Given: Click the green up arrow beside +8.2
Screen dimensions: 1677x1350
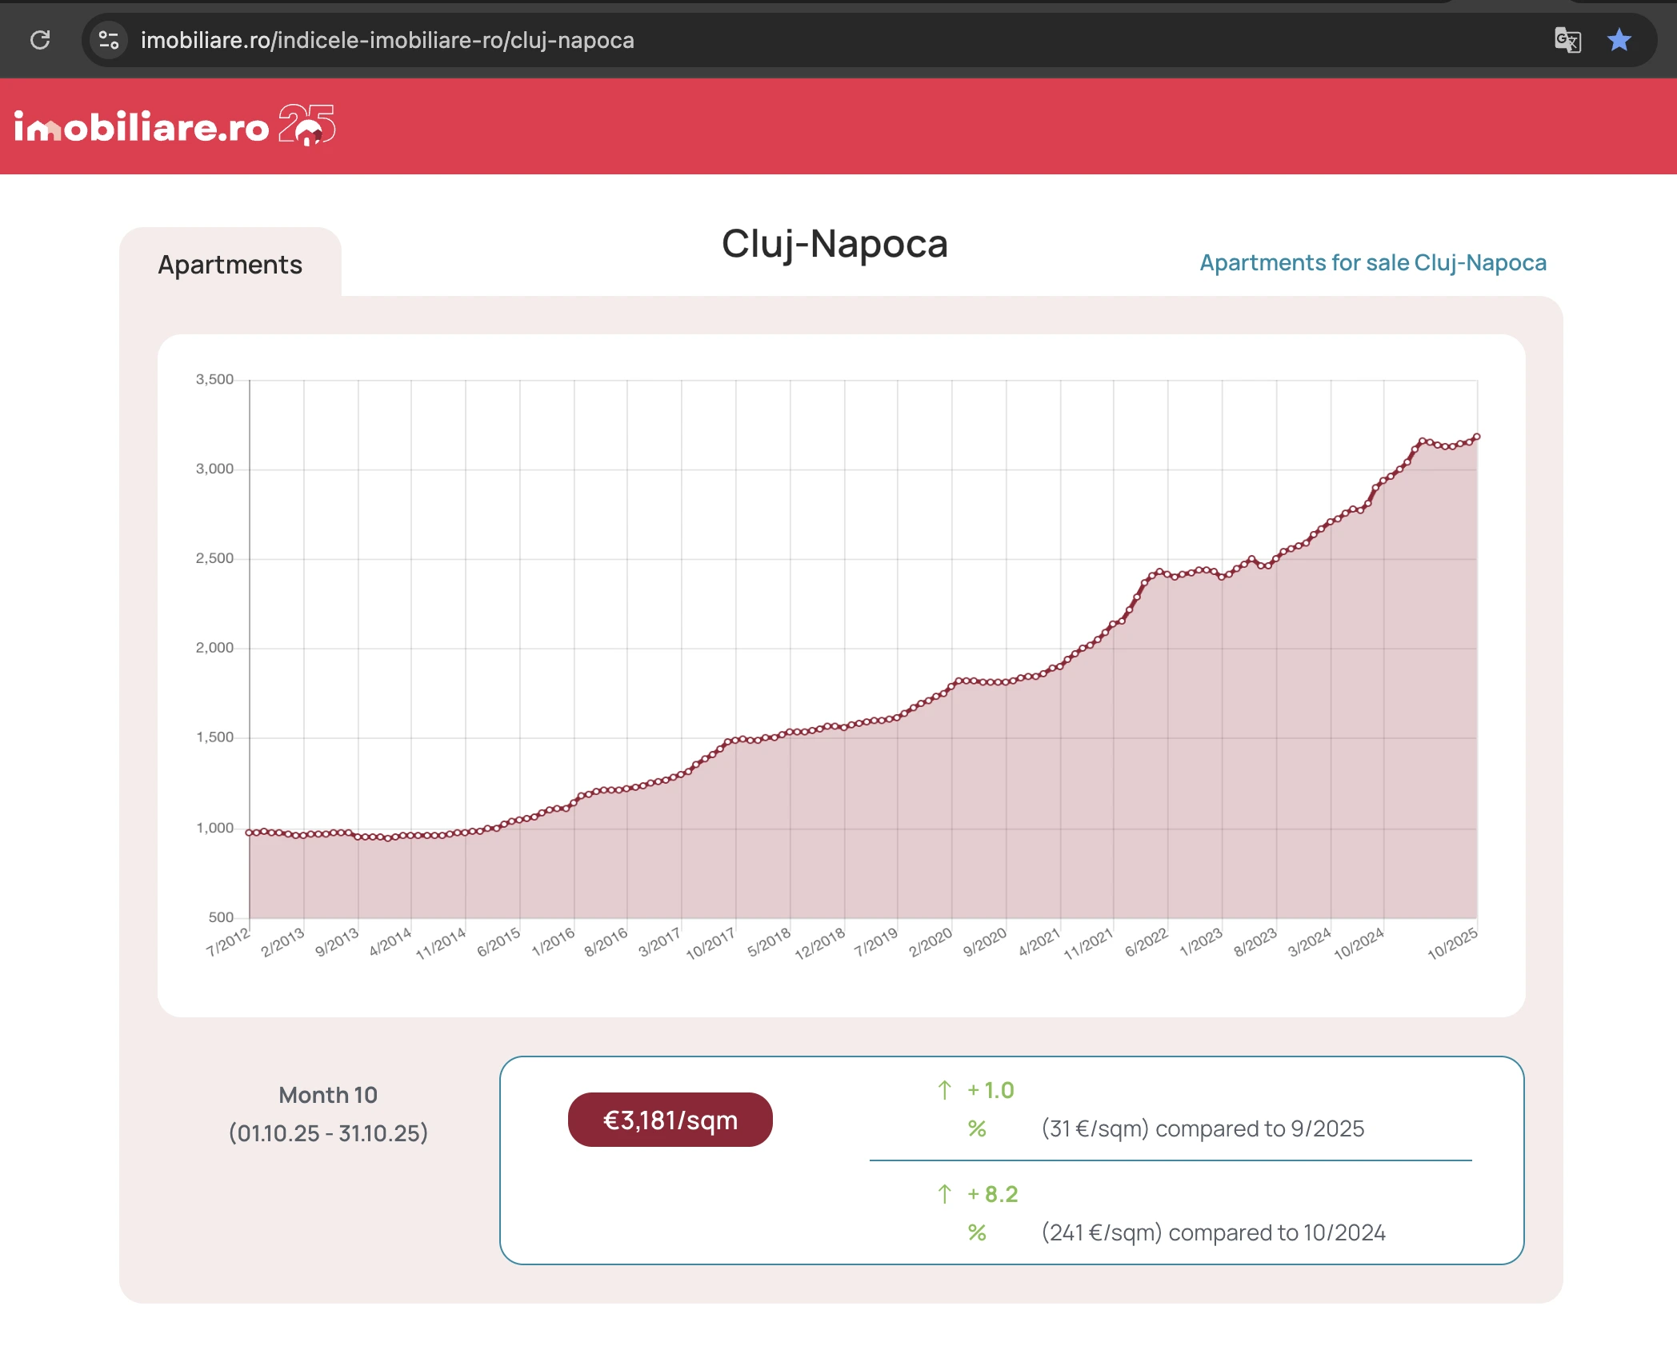Looking at the screenshot, I should click(944, 1194).
